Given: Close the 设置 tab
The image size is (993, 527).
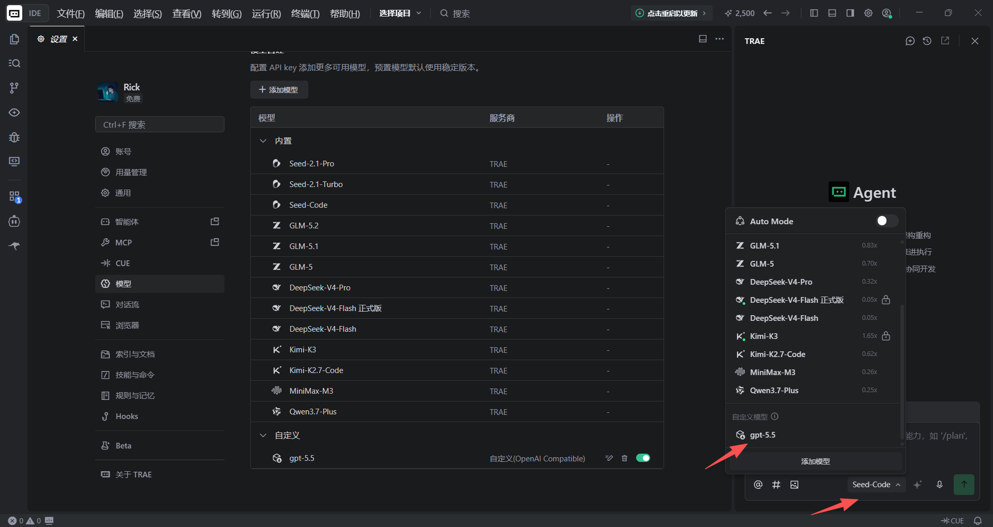Looking at the screenshot, I should tap(75, 39).
